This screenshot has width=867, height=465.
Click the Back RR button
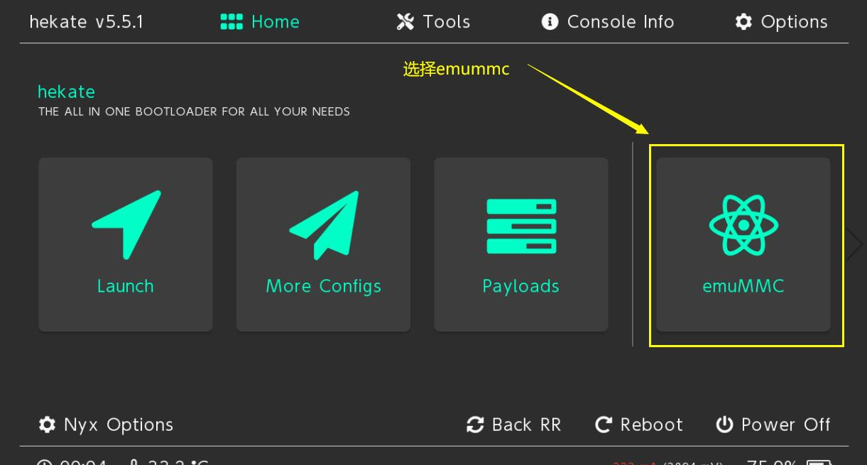(513, 425)
